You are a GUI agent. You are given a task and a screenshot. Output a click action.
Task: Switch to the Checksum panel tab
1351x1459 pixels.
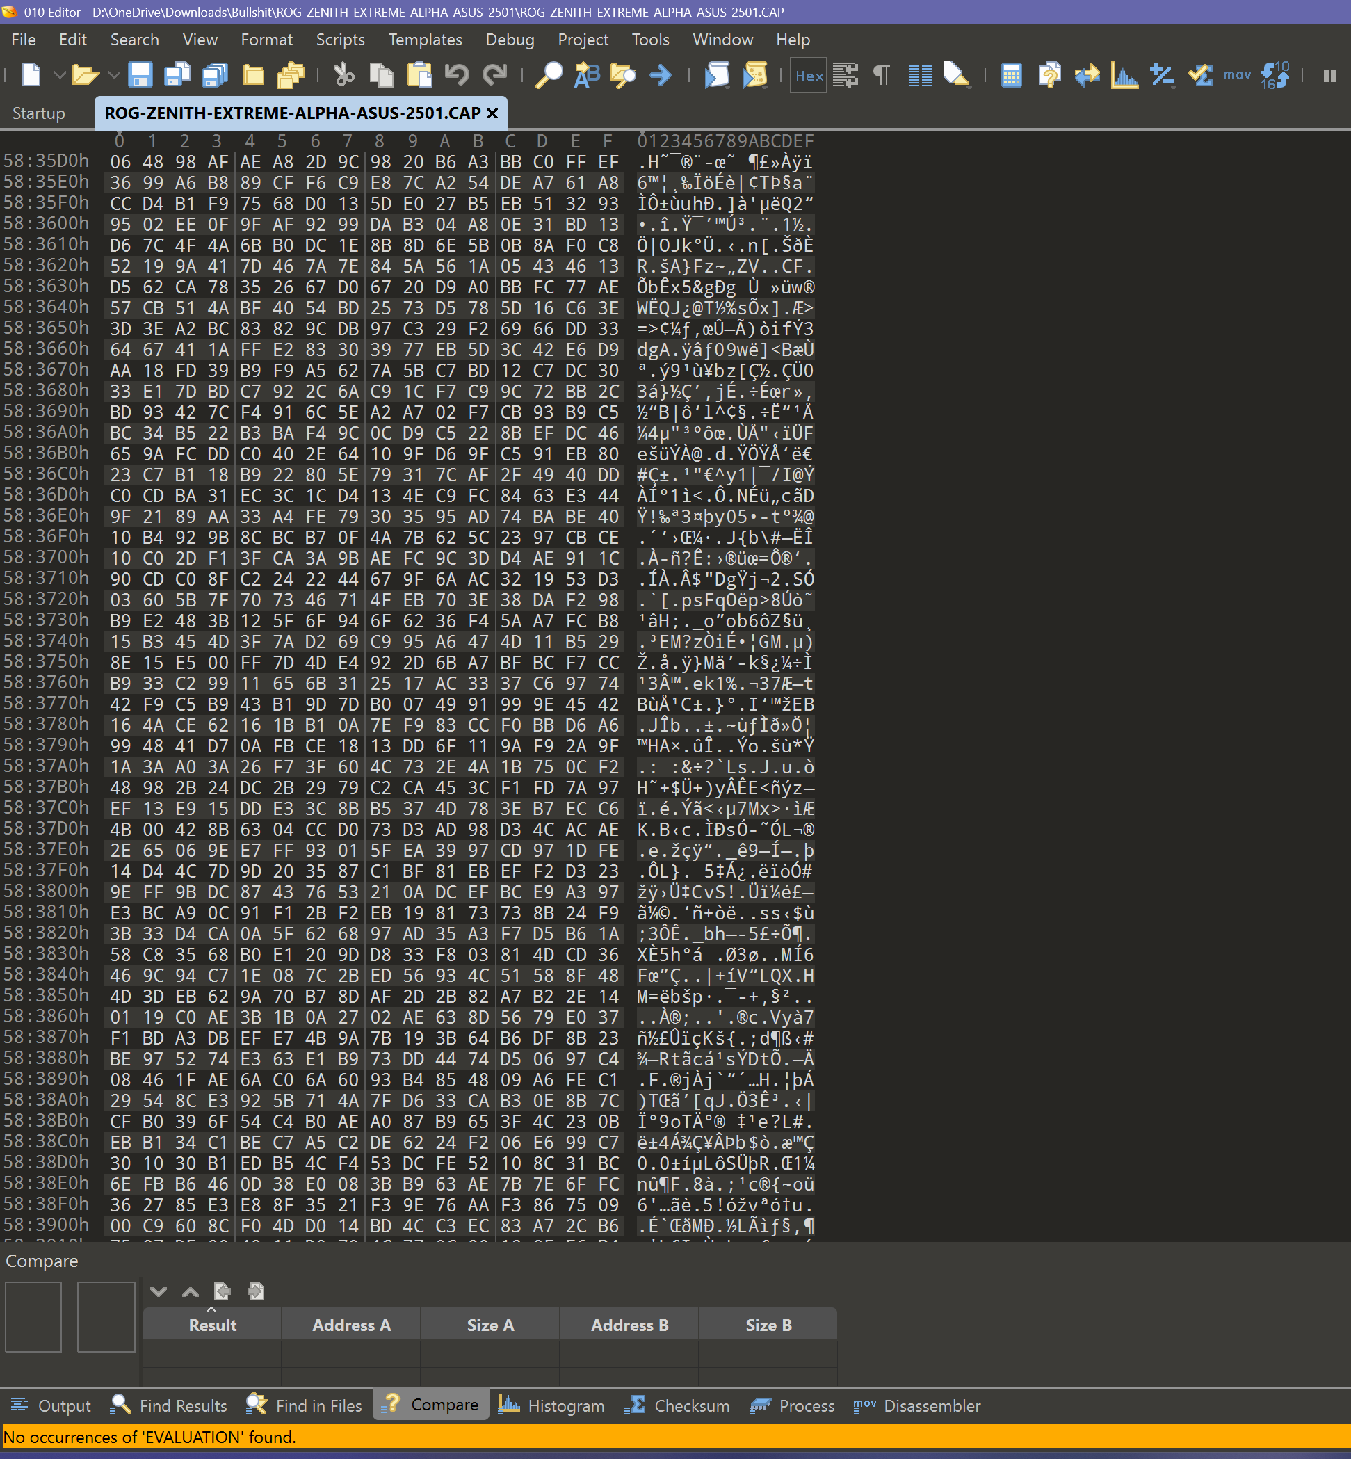pyautogui.click(x=677, y=1405)
